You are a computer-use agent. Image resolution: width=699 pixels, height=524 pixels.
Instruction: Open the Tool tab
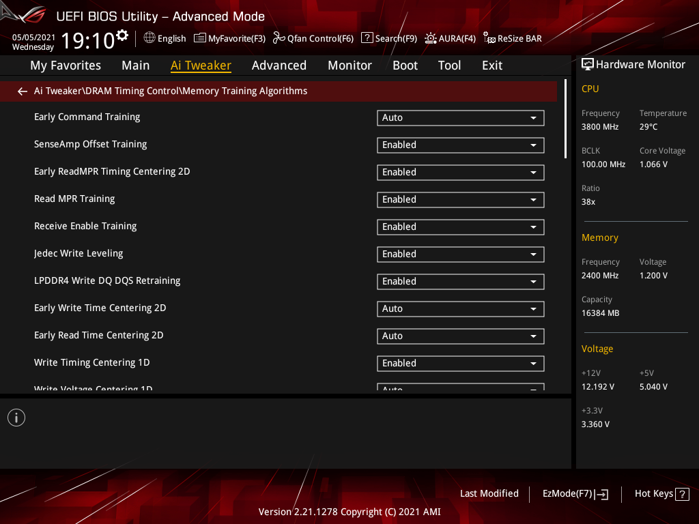[449, 65]
